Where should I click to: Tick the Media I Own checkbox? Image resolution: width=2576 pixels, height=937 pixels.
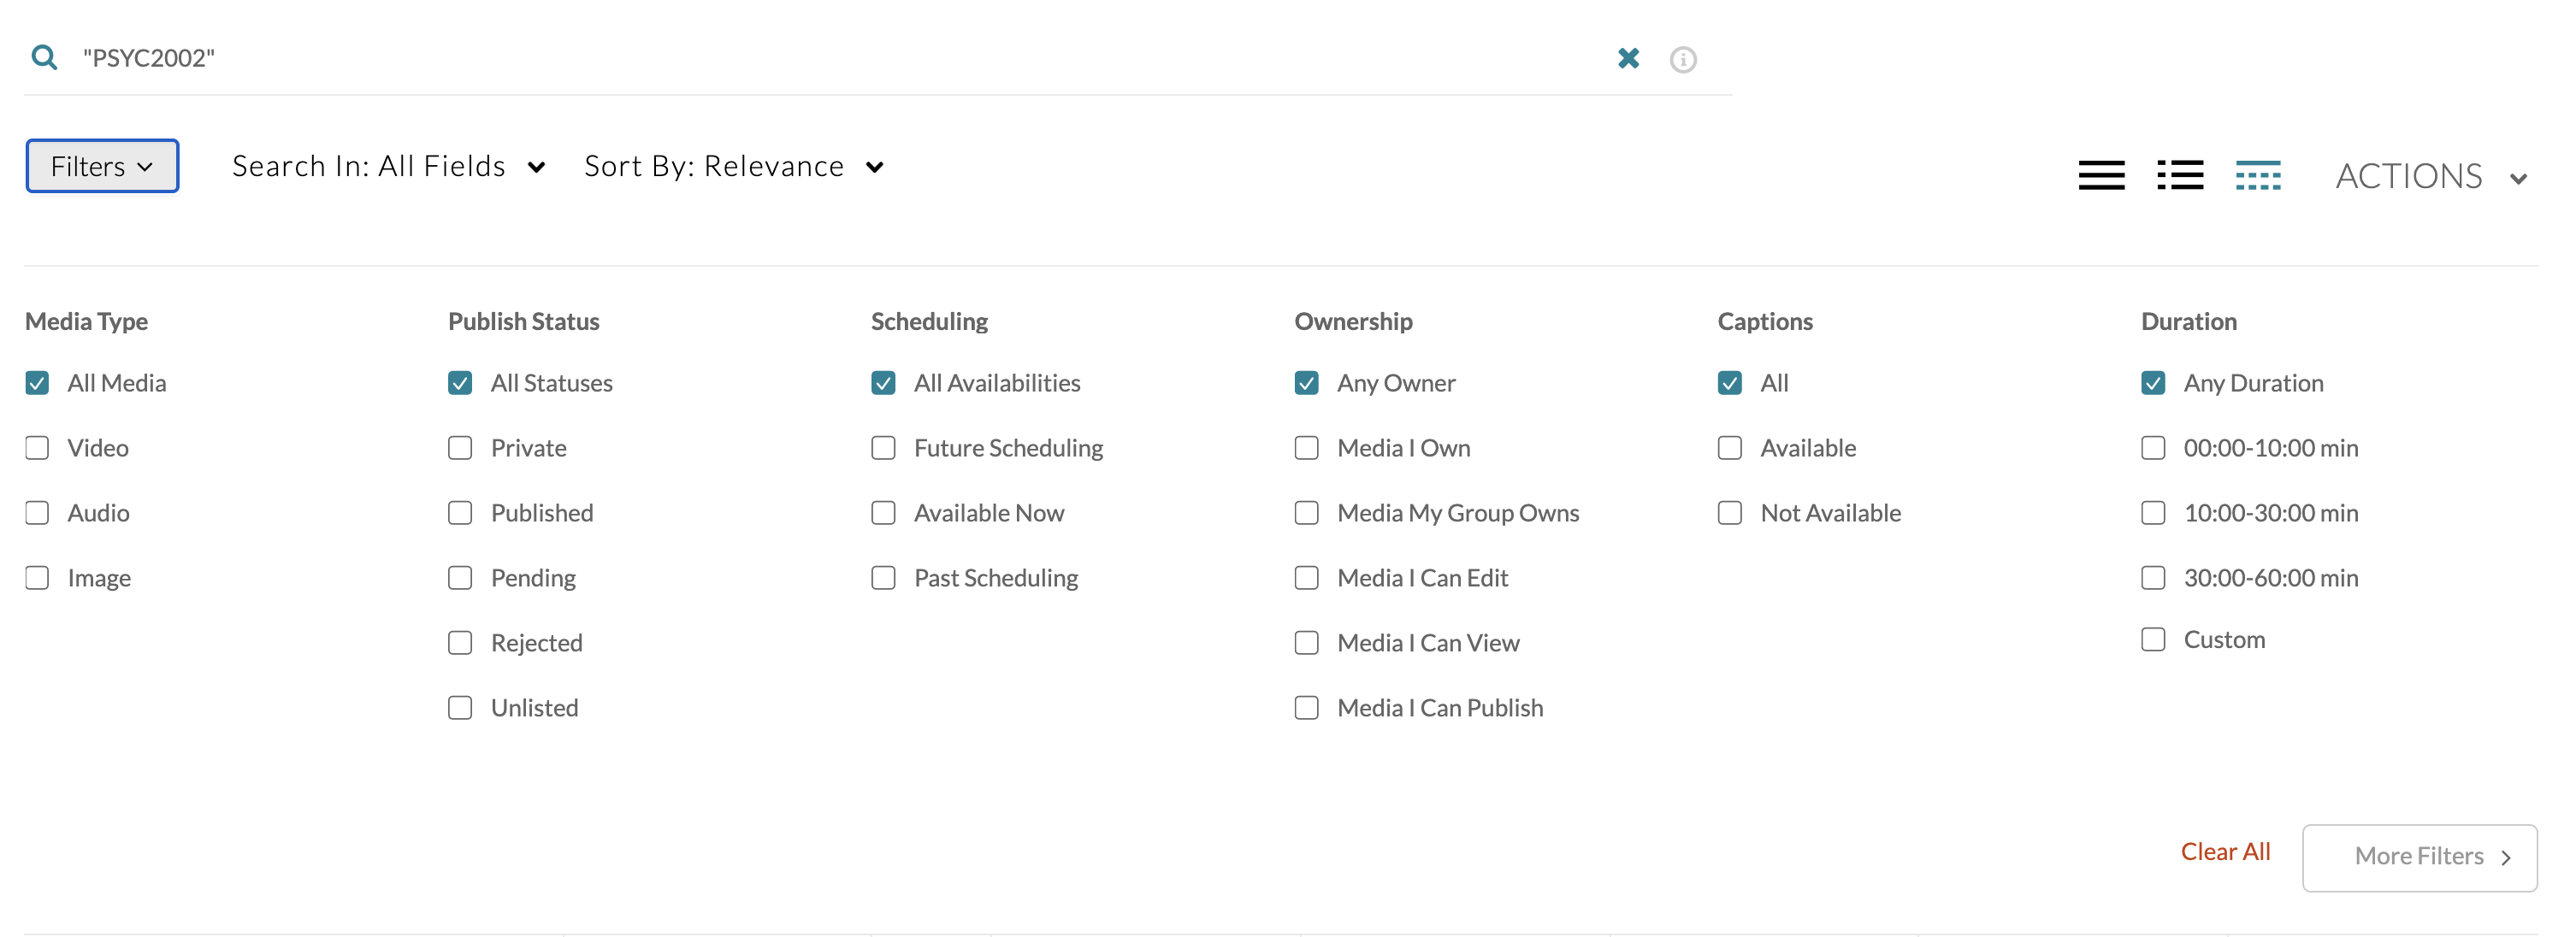click(1306, 448)
